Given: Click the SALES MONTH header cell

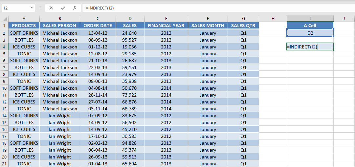Looking at the screenshot, I should click(208, 26).
